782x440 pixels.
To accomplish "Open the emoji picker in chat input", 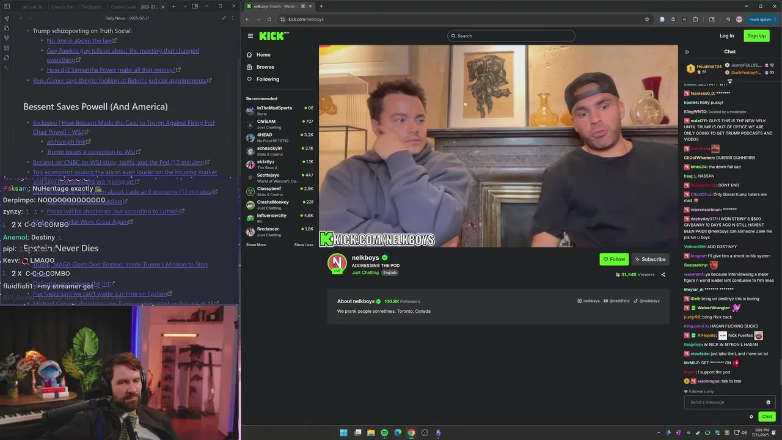I will point(769,402).
